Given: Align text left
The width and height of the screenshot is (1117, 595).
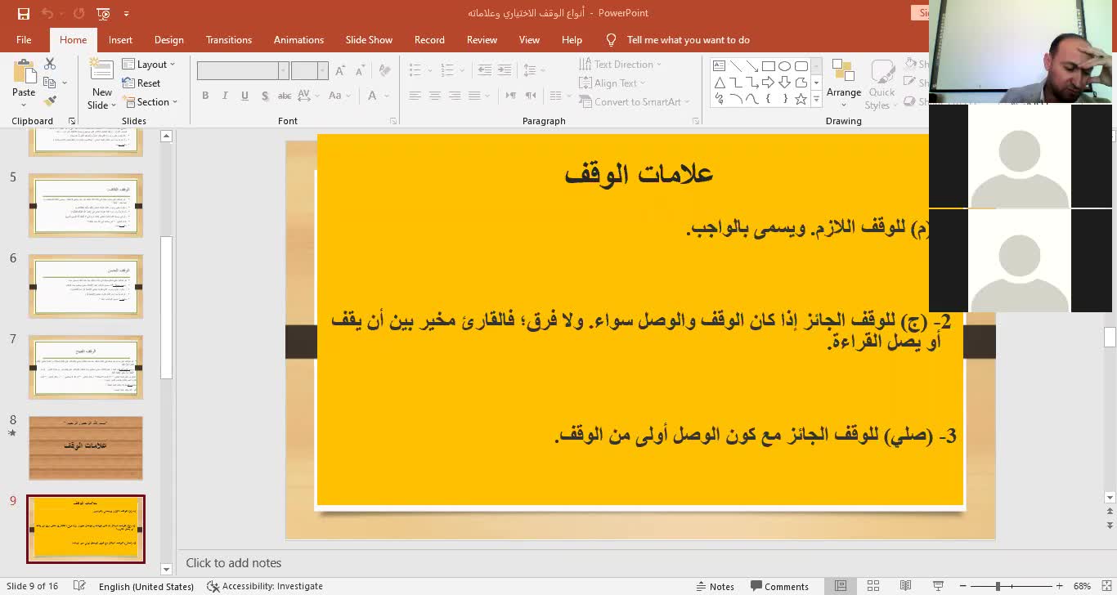Looking at the screenshot, I should [415, 96].
